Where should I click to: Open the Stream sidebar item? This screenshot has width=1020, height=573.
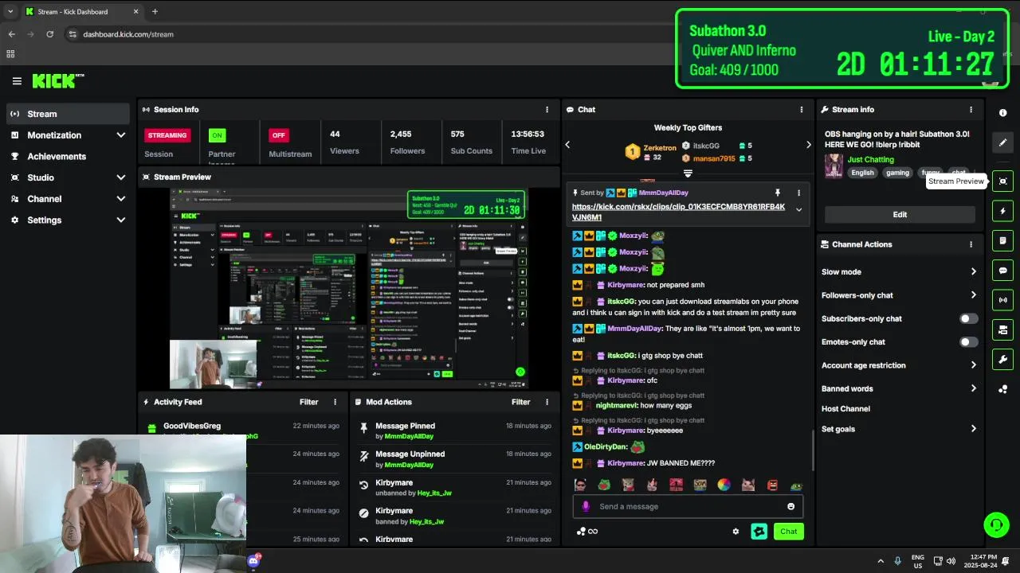(68, 114)
